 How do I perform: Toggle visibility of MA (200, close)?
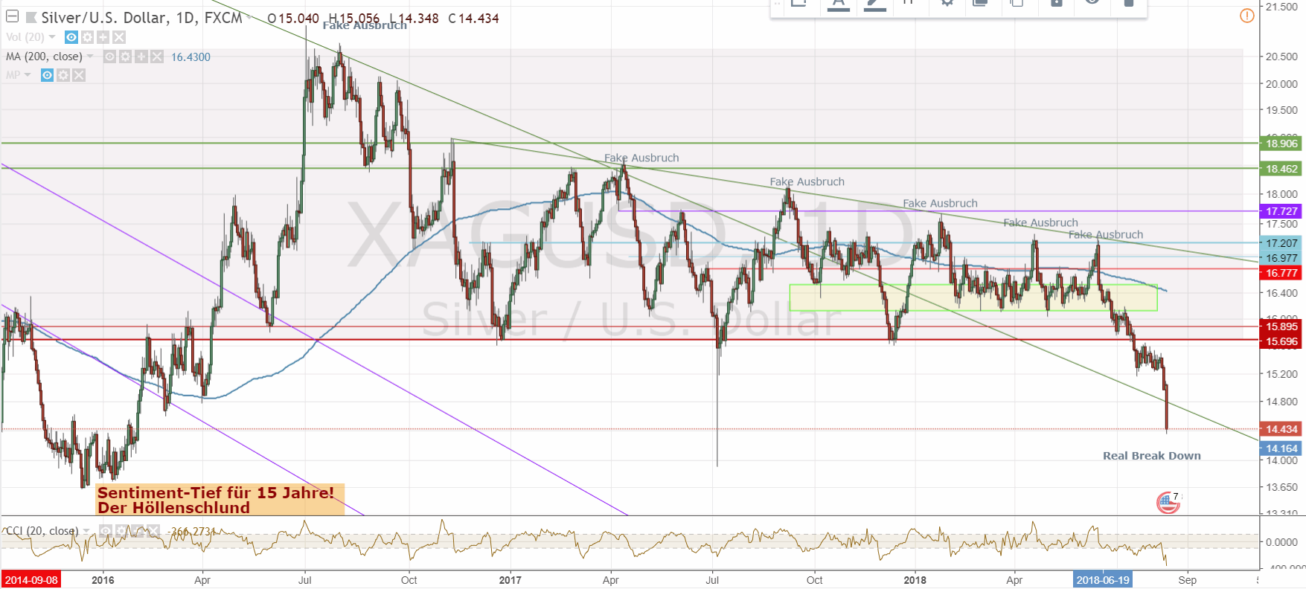coord(109,57)
